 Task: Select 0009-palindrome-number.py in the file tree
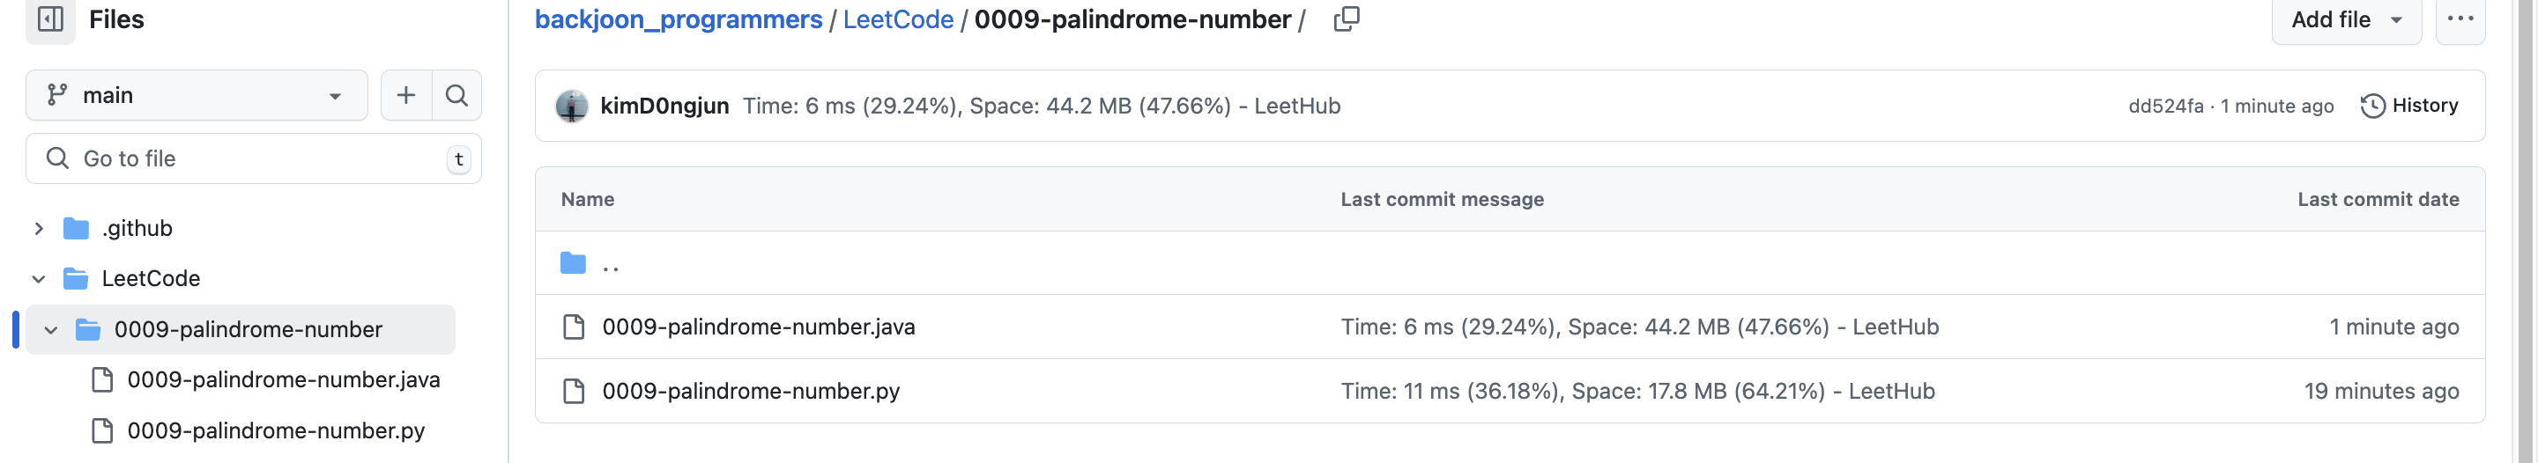click(x=276, y=431)
